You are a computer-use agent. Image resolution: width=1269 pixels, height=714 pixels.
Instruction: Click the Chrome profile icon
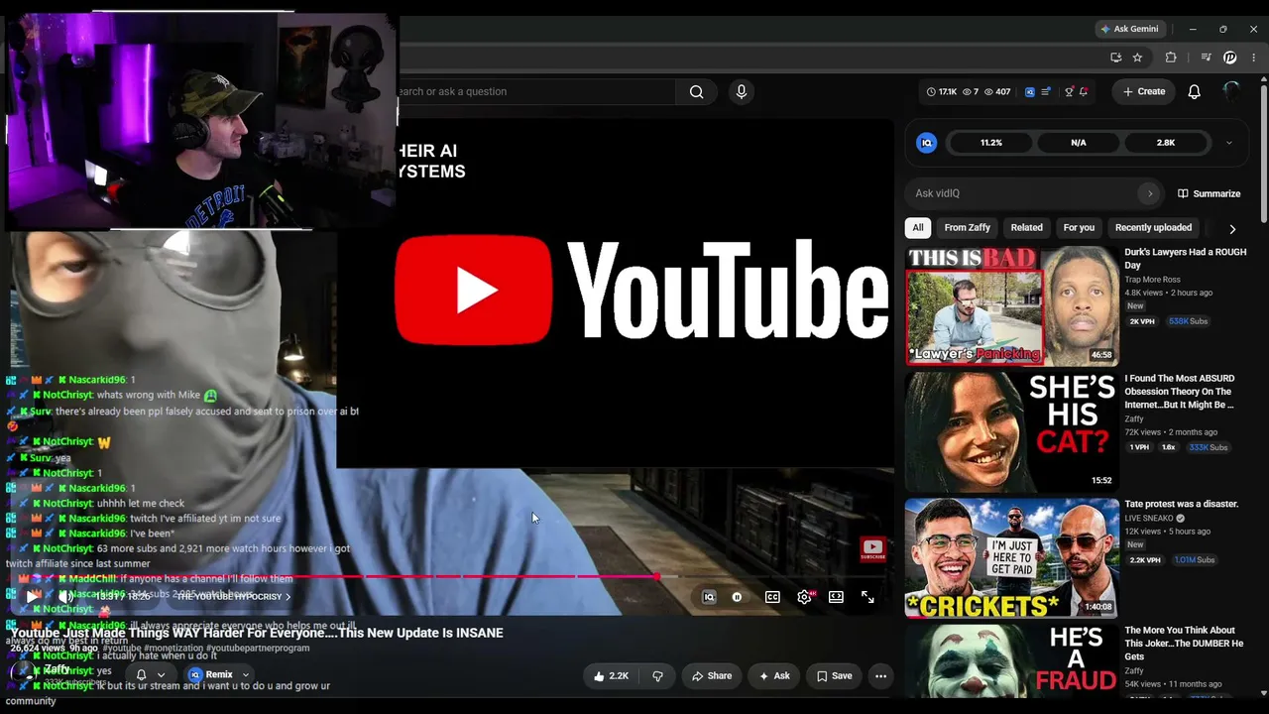tap(1230, 58)
